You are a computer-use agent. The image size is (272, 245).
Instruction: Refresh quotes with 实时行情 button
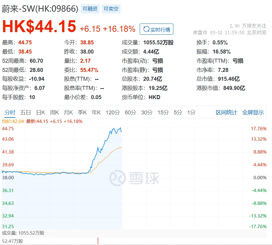156,29
